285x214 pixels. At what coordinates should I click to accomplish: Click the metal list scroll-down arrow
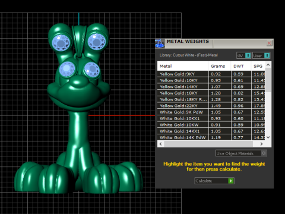[268, 137]
